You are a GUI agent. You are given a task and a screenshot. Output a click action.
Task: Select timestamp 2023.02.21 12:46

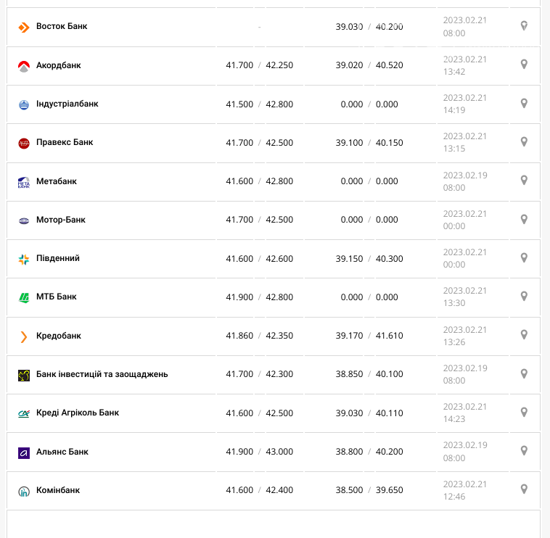(x=465, y=490)
